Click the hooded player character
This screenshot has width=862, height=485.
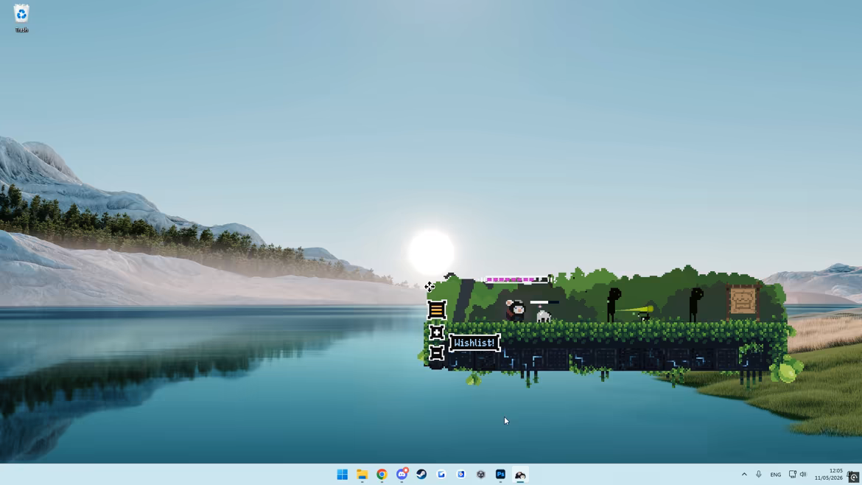515,311
